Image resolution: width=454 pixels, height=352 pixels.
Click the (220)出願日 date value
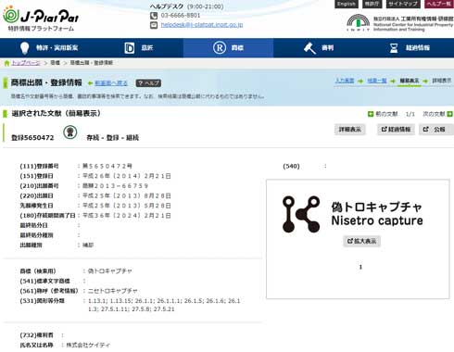pyautogui.click(x=127, y=195)
